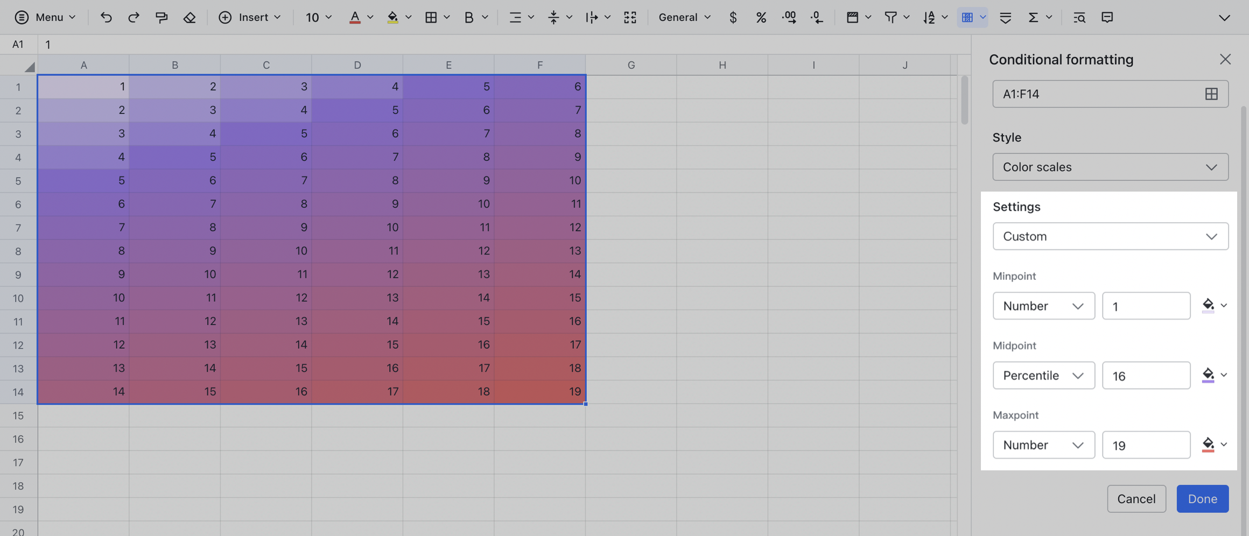Decrease decimal places

click(x=817, y=17)
